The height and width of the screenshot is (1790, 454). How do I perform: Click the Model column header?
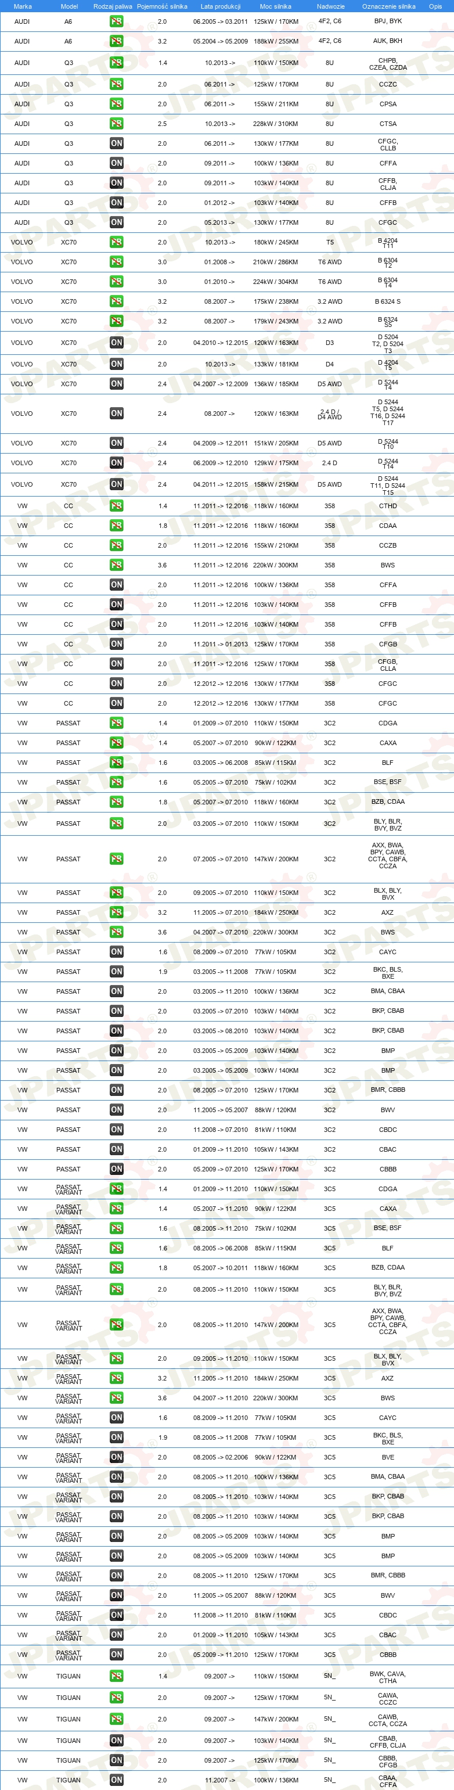pyautogui.click(x=69, y=6)
